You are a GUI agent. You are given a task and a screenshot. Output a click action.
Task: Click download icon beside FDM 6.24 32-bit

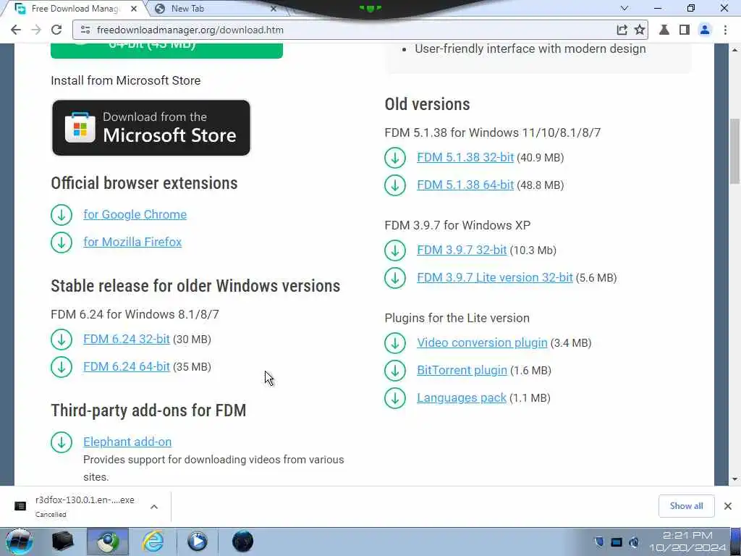[62, 340]
